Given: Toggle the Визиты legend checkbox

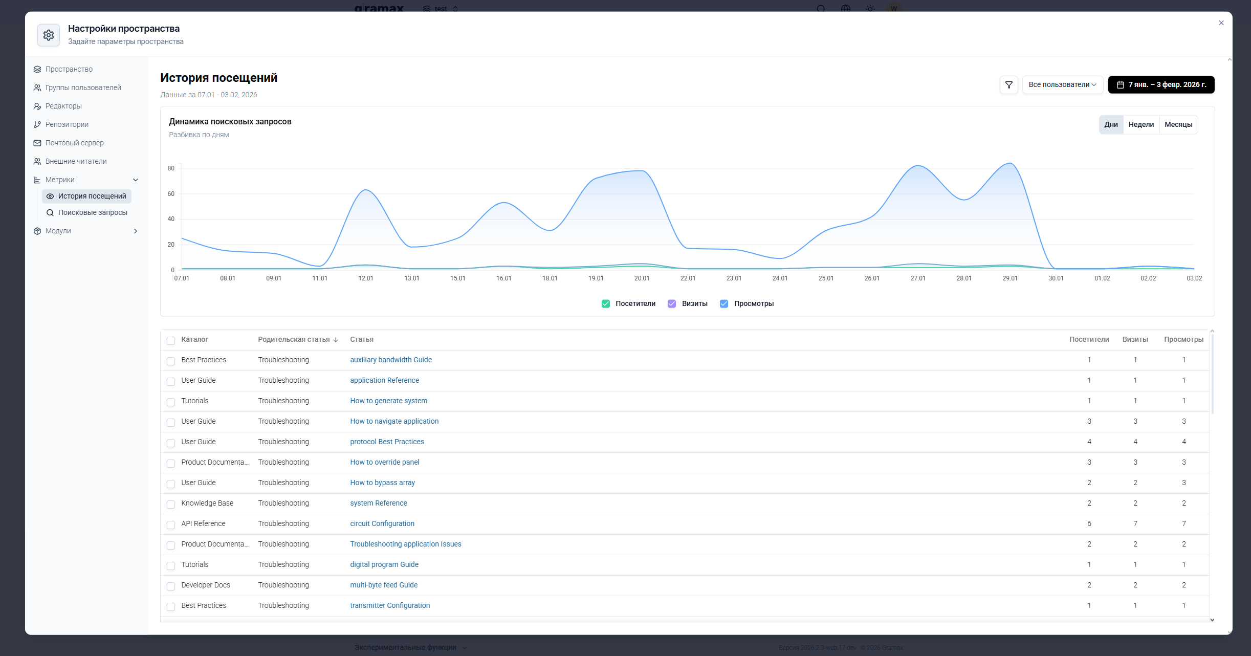Looking at the screenshot, I should [x=672, y=304].
